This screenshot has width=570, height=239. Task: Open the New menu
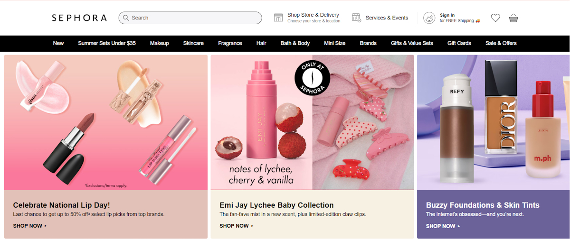(x=58, y=43)
